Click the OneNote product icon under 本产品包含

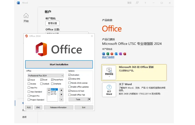[x=120, y=54]
